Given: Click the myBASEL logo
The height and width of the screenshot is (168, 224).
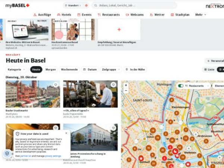Looking at the screenshot, I should 18,6.
